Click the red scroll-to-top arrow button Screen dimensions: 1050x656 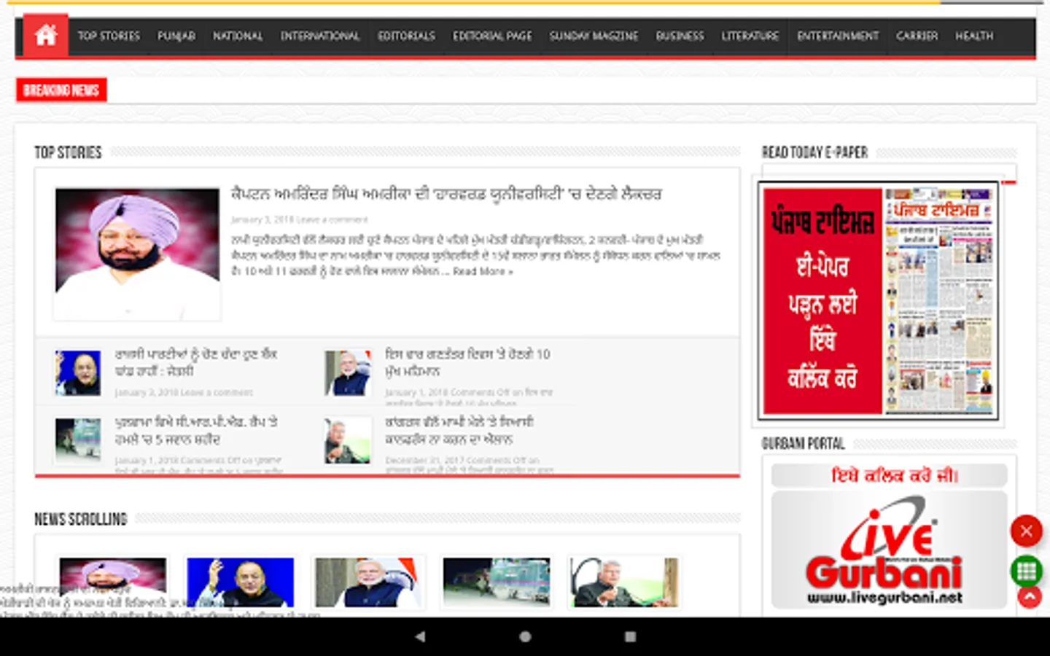pos(1030,597)
